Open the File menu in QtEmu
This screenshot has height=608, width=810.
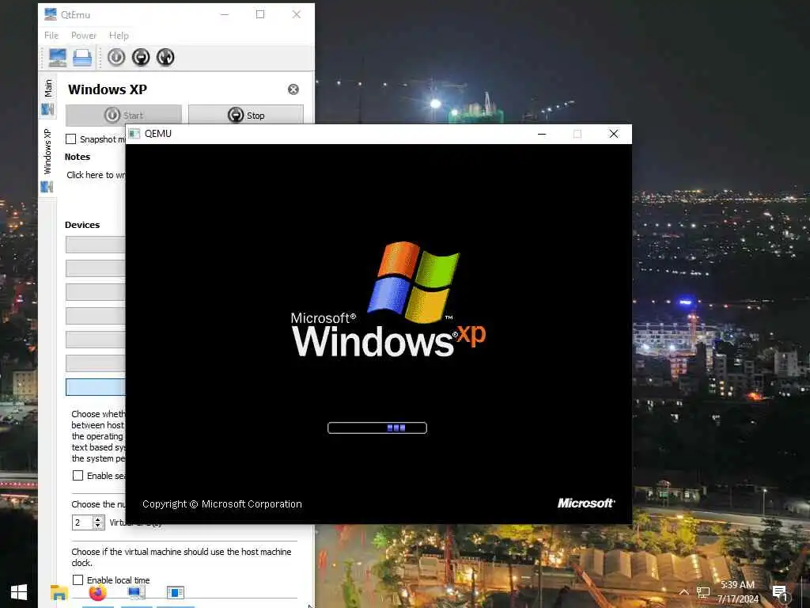tap(51, 35)
